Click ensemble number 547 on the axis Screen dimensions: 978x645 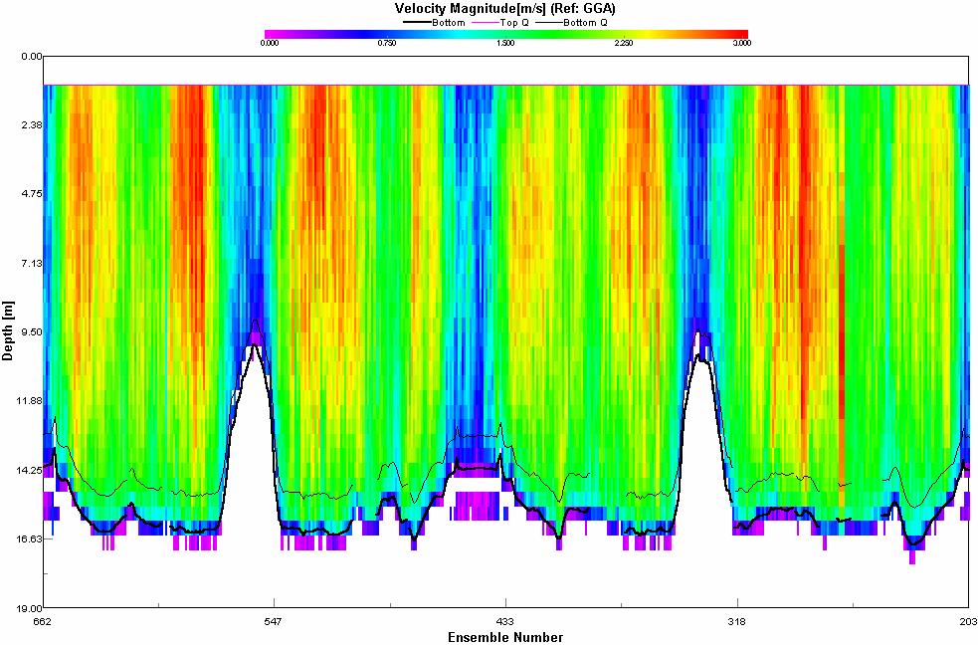(274, 621)
